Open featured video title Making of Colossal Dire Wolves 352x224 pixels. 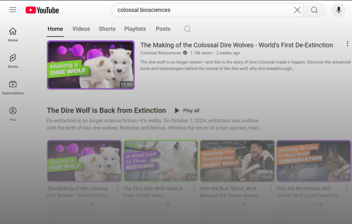pyautogui.click(x=236, y=45)
